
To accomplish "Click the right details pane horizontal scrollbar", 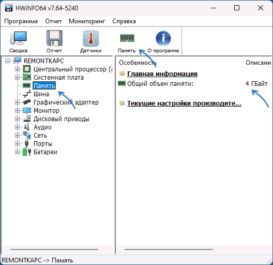I will pyautogui.click(x=169, y=249).
